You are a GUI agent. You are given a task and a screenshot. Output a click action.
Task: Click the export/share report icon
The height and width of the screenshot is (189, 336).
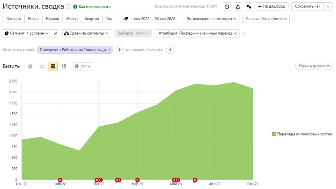238,7
